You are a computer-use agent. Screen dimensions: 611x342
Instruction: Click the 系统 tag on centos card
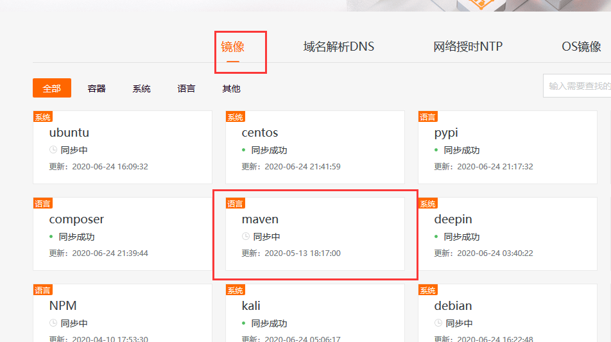[x=235, y=117]
